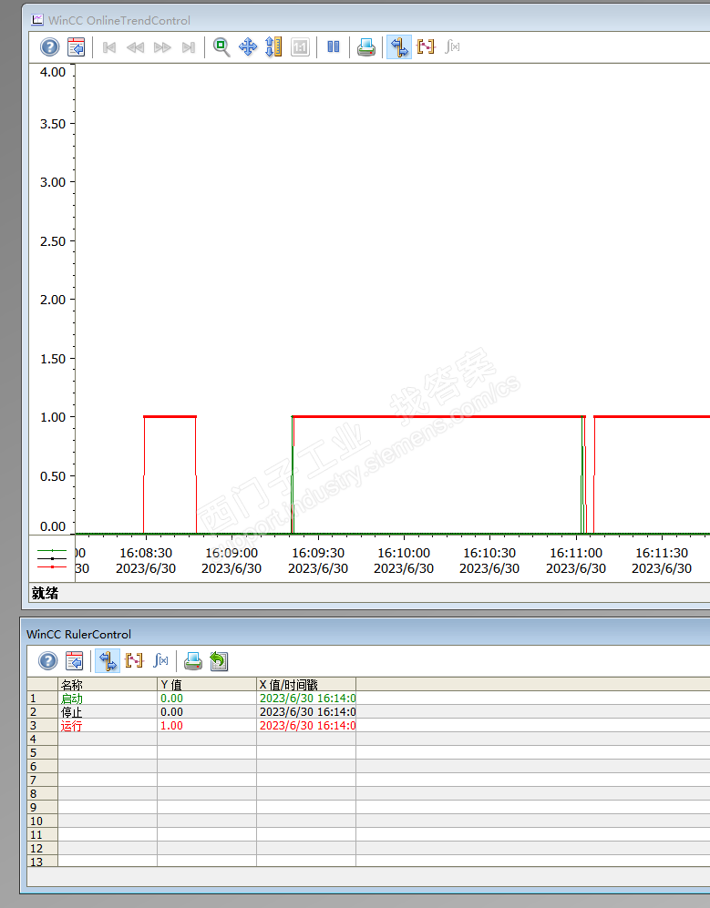Click the Original view 1:1 button
Screen dimensions: 710x908
[x=300, y=47]
